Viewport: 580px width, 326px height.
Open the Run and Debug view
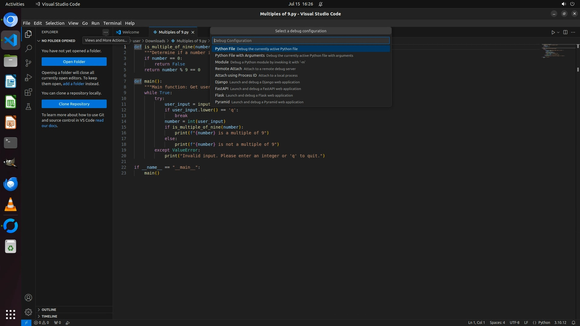pos(28,78)
